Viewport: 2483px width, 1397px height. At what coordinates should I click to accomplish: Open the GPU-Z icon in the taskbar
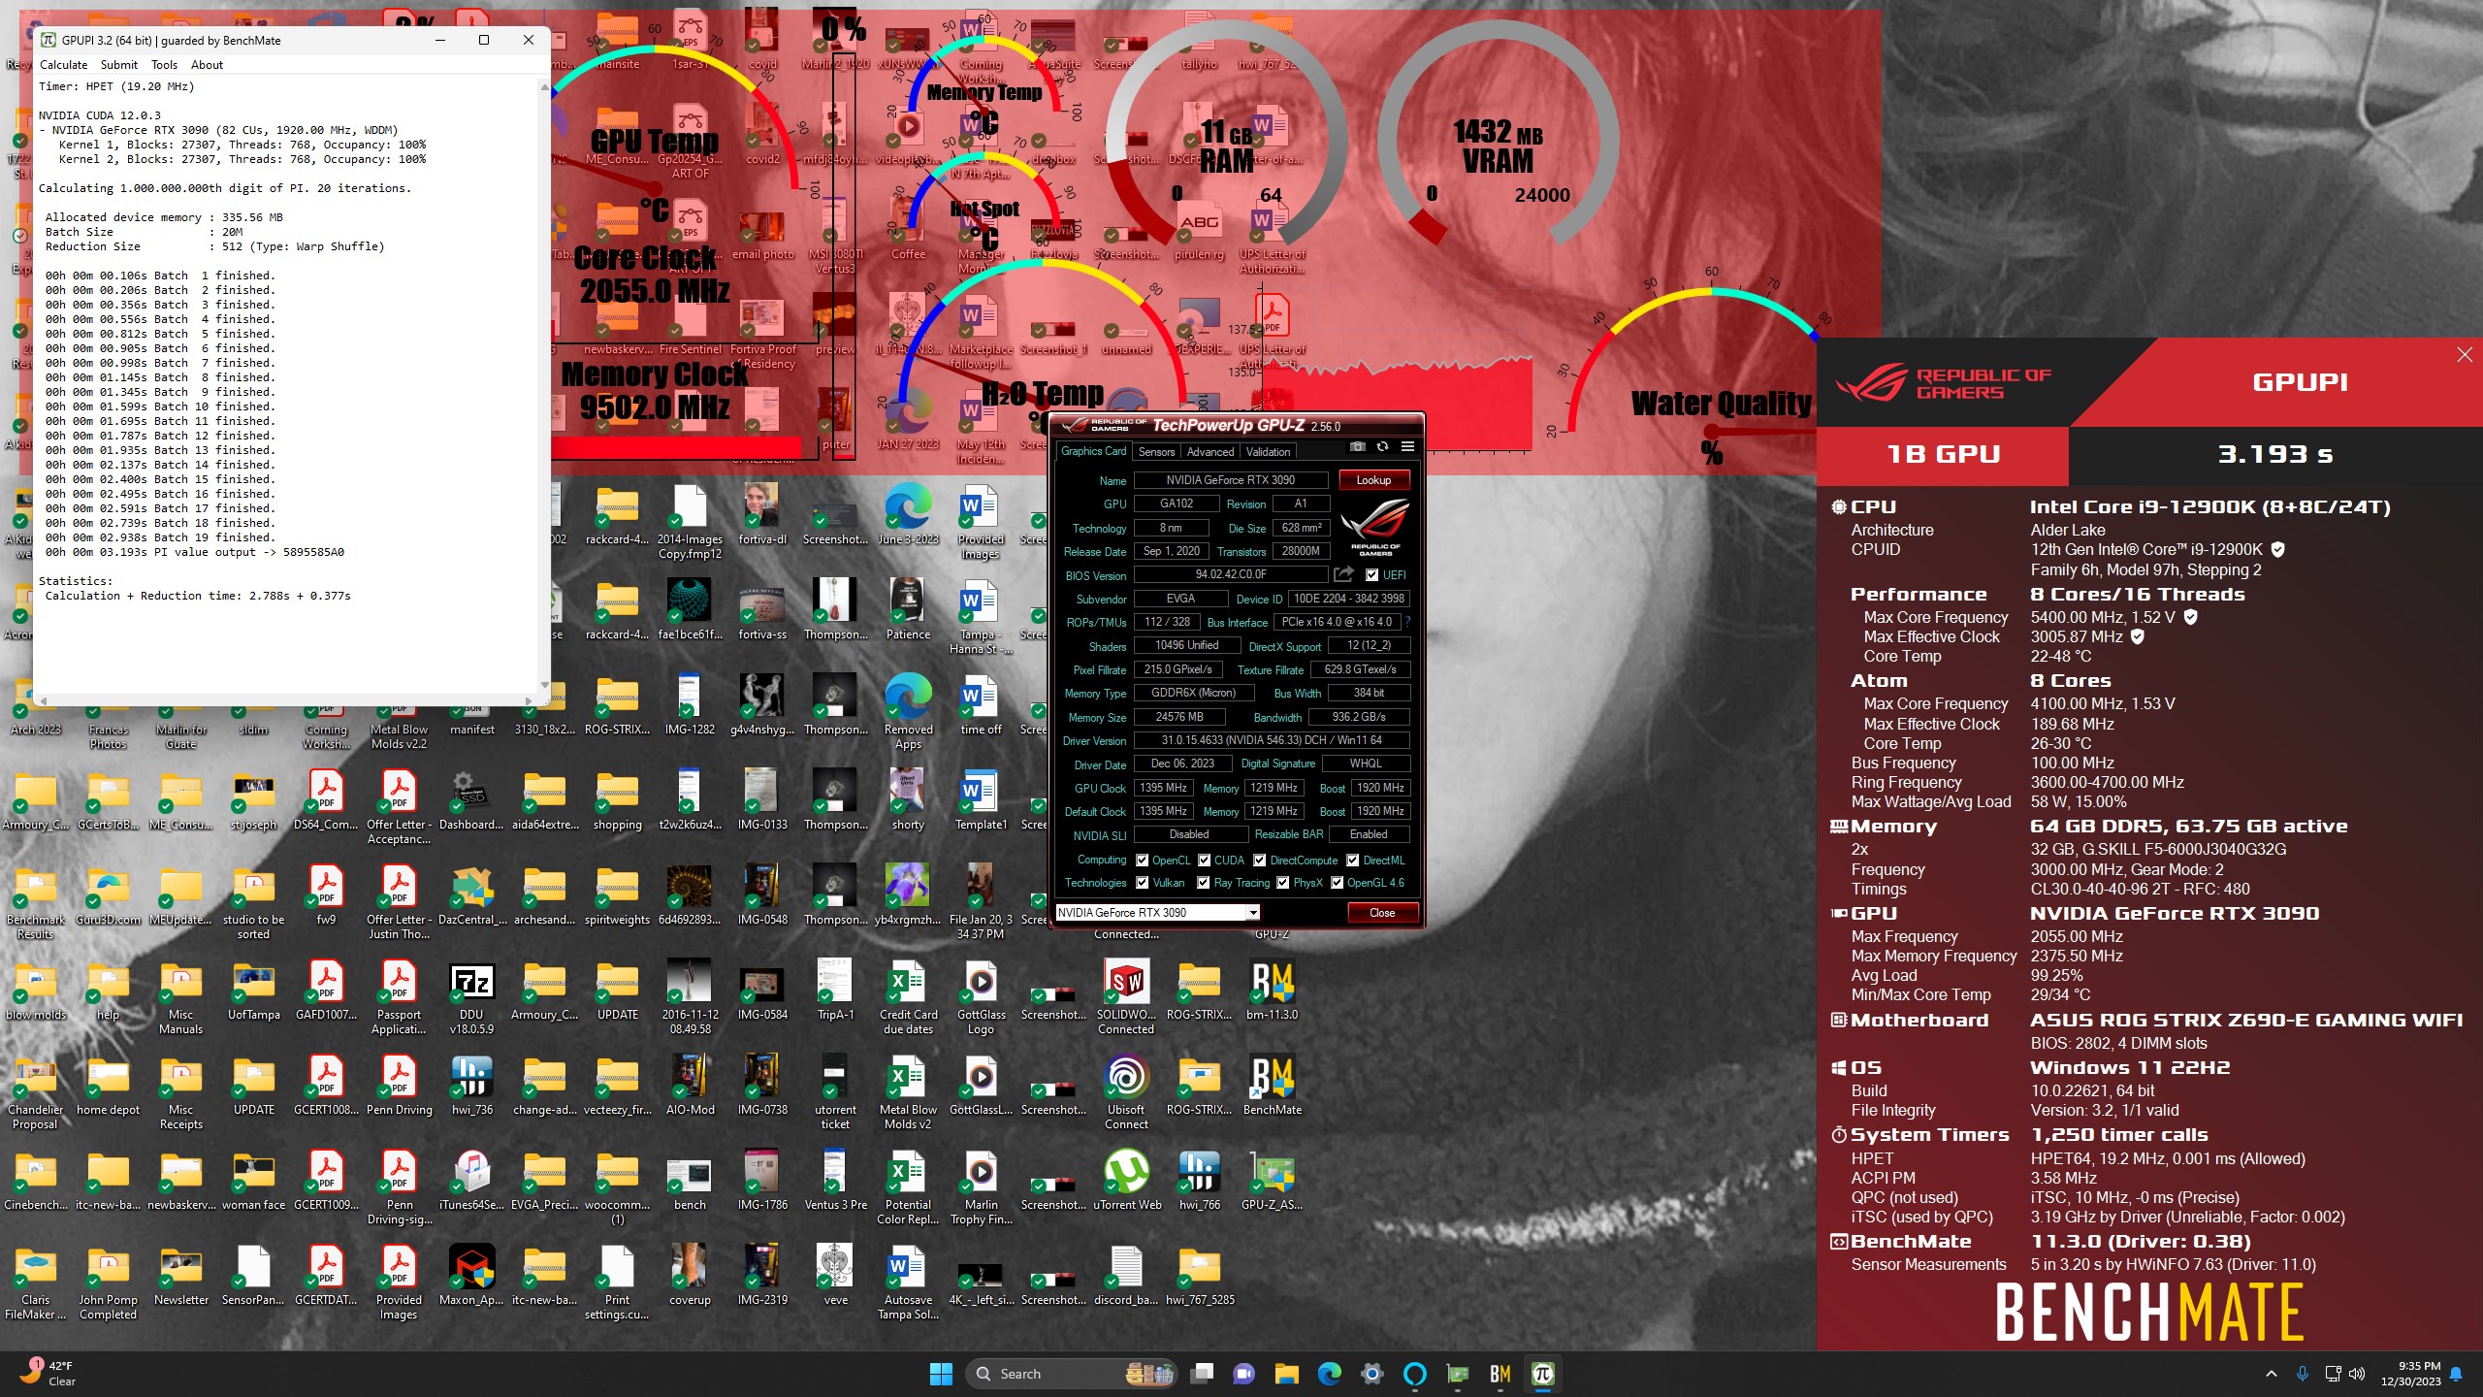[1457, 1373]
